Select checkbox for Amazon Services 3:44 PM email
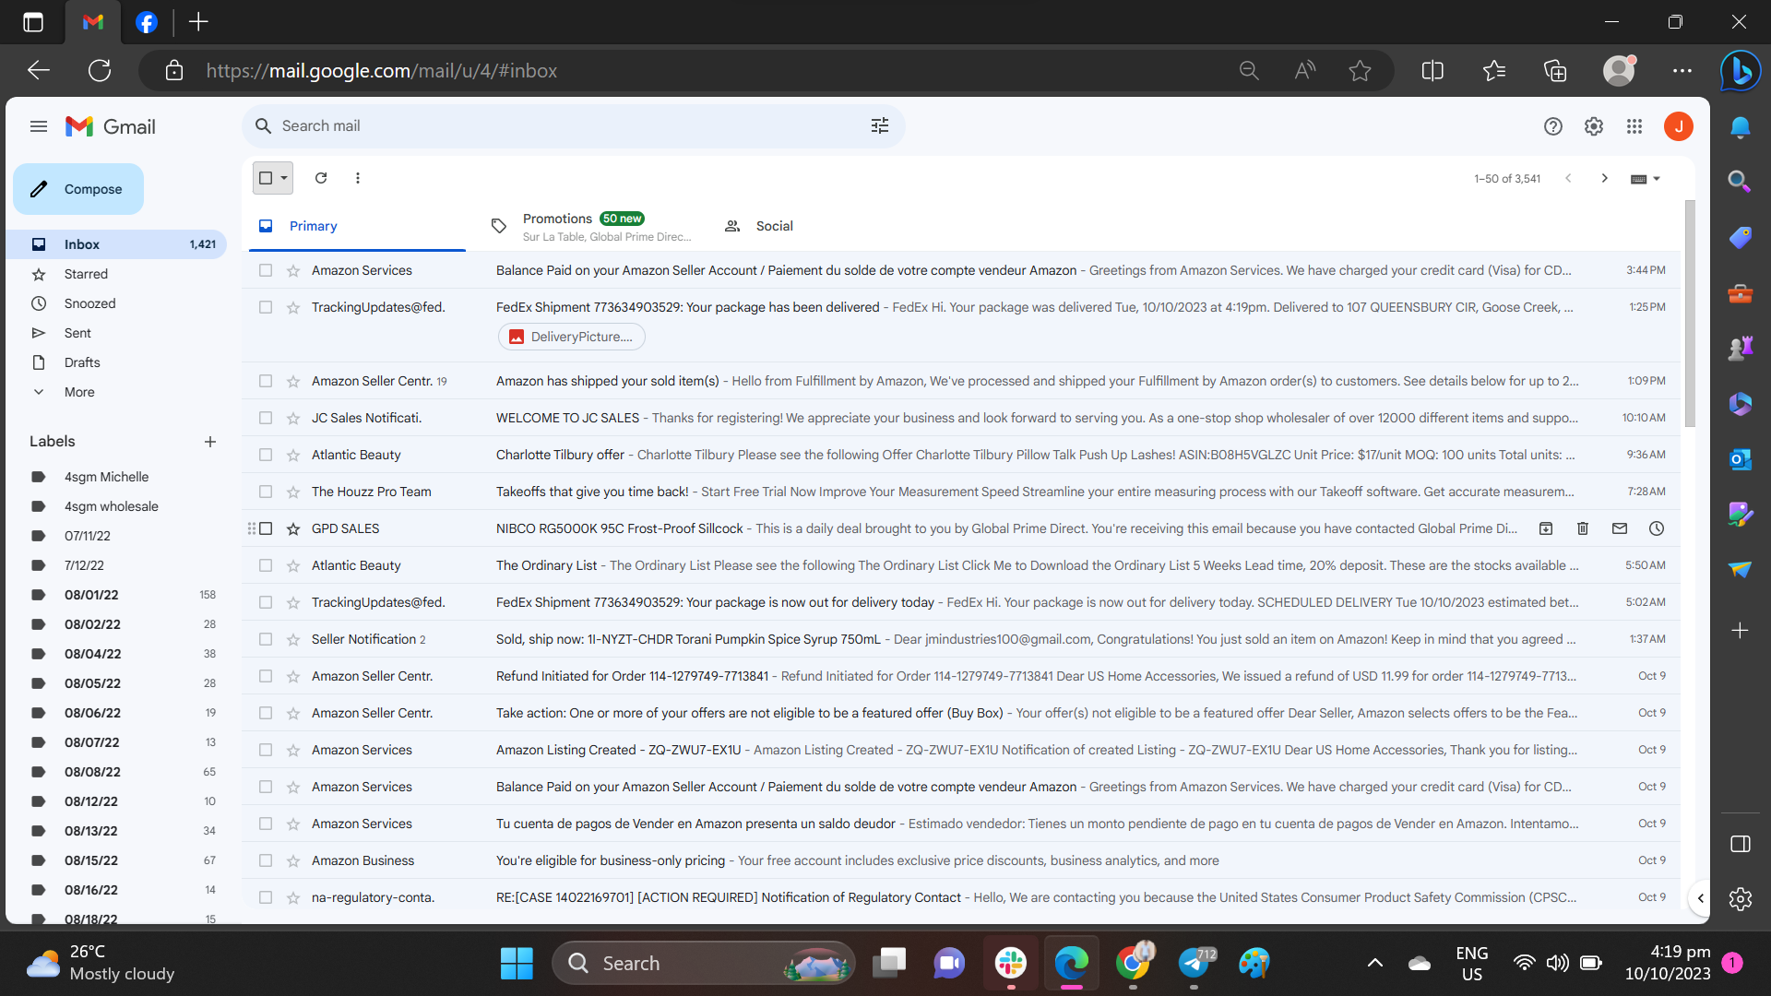 (266, 270)
